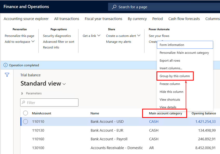Click the Bank Account - EUR cell

click(107, 130)
